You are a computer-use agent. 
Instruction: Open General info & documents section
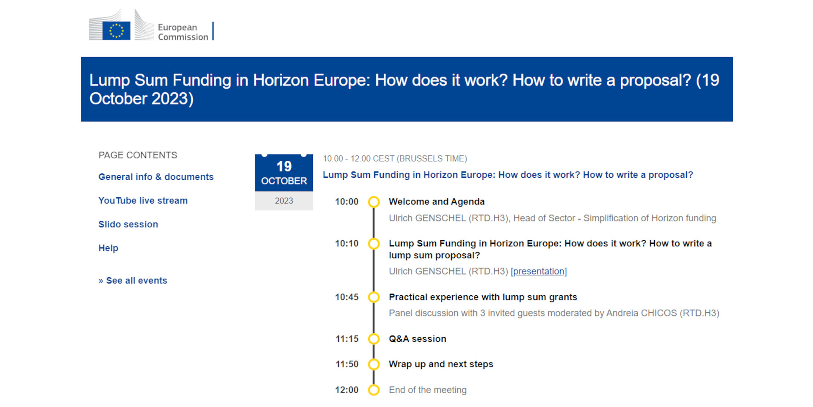[156, 177]
